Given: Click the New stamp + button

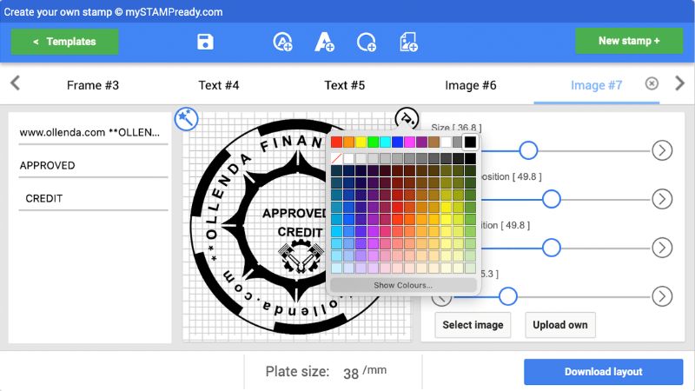Looking at the screenshot, I should (x=629, y=41).
